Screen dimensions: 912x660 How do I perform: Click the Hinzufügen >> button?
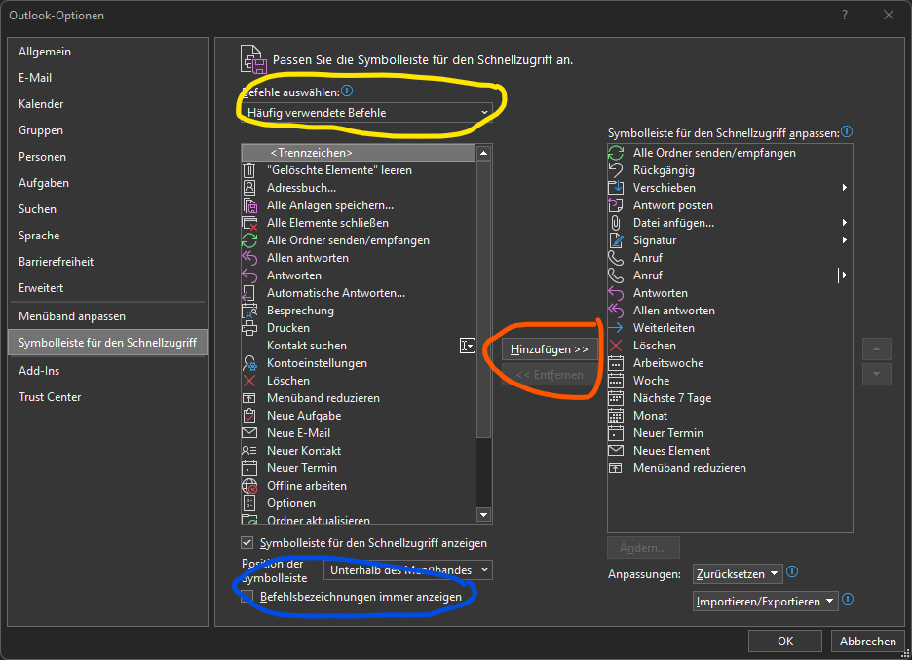550,349
